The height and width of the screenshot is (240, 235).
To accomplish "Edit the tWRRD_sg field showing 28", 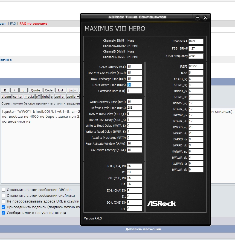I will pyautogui.click(x=196, y=127).
